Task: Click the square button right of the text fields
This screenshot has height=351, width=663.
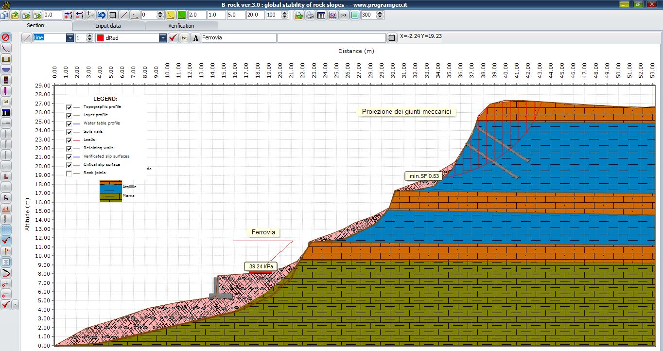Action: [x=392, y=38]
